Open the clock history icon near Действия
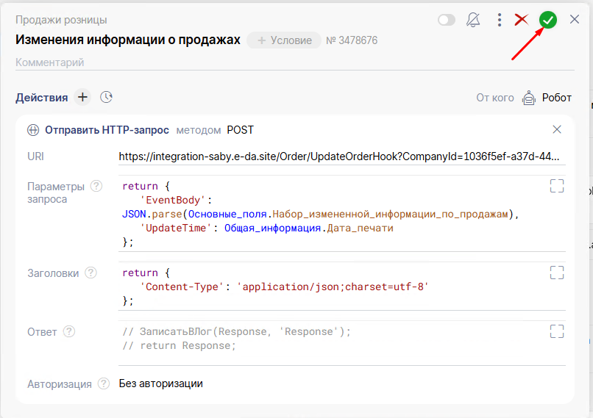 pyautogui.click(x=107, y=97)
